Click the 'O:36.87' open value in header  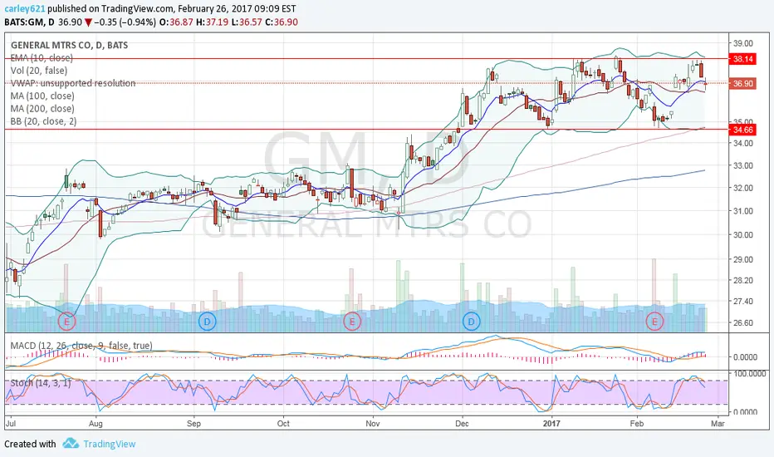point(176,22)
